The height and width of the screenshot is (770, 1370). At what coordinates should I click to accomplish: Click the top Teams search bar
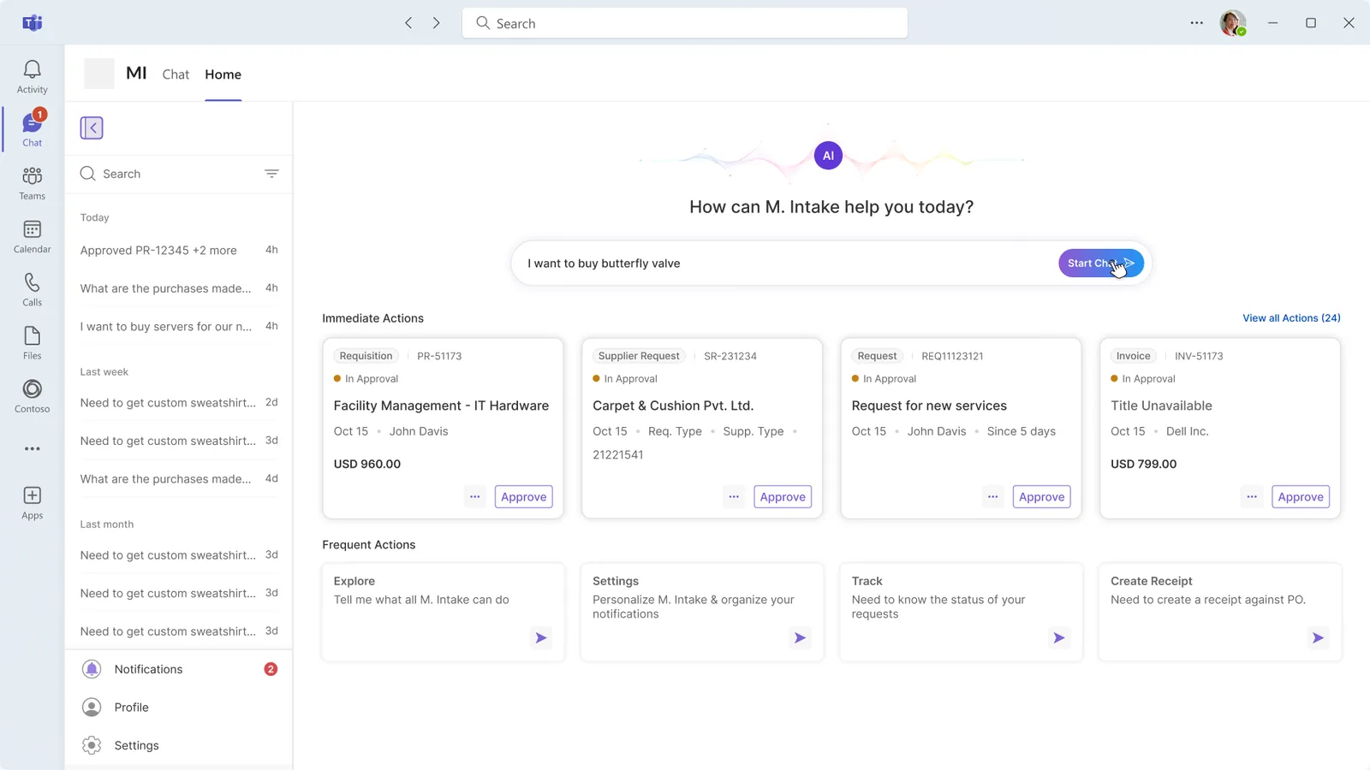[x=685, y=23]
